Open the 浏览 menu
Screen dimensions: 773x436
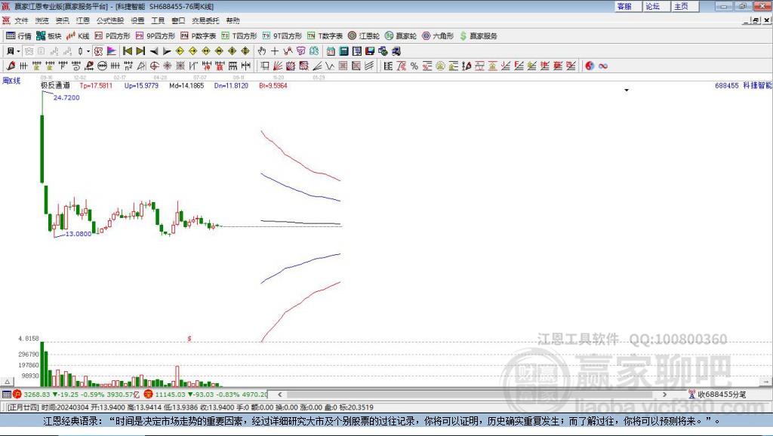[x=42, y=20]
